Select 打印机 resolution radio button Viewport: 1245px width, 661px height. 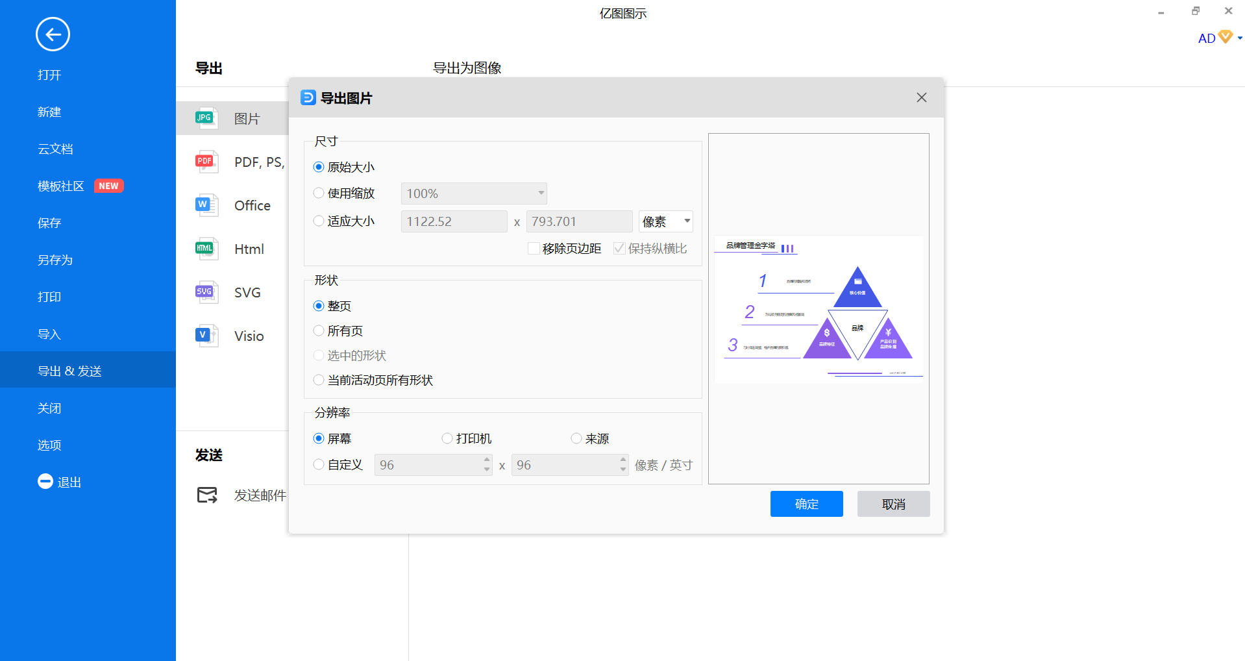[447, 438]
